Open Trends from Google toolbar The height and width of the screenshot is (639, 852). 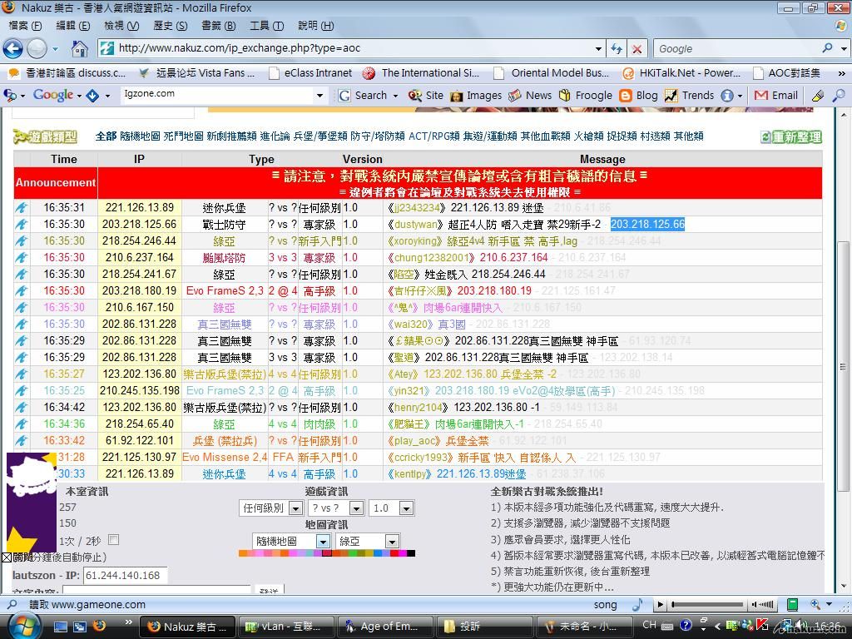(x=671, y=96)
